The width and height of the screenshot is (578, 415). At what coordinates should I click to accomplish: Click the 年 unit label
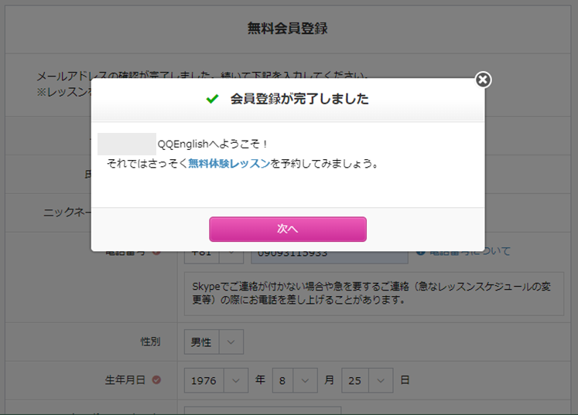click(x=260, y=380)
